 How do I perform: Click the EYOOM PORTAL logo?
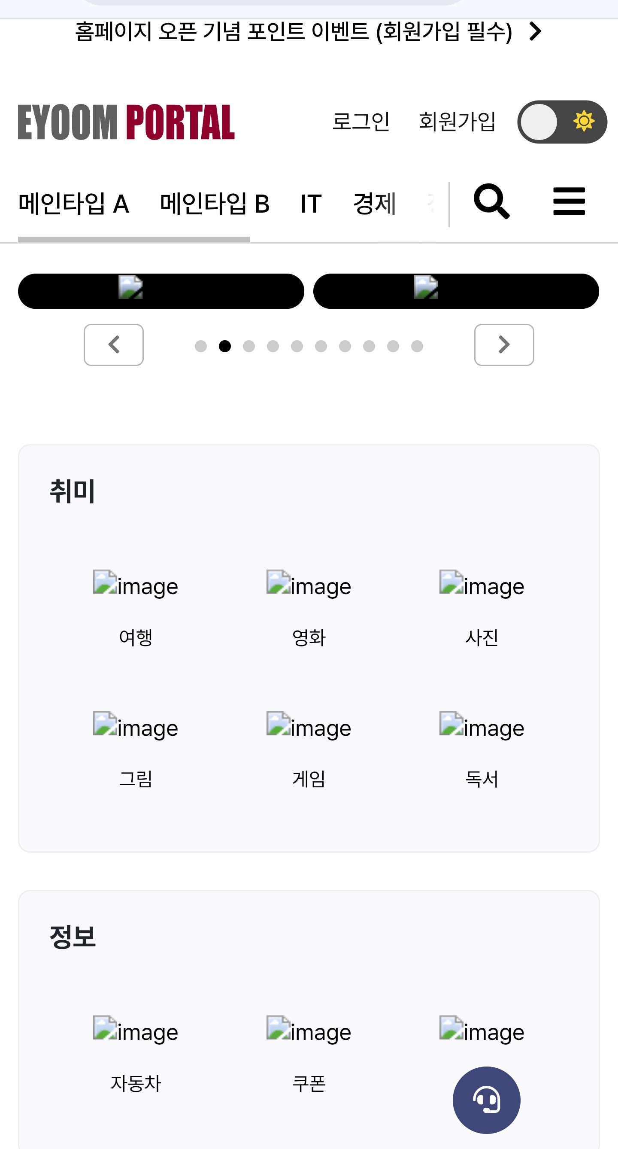click(126, 122)
